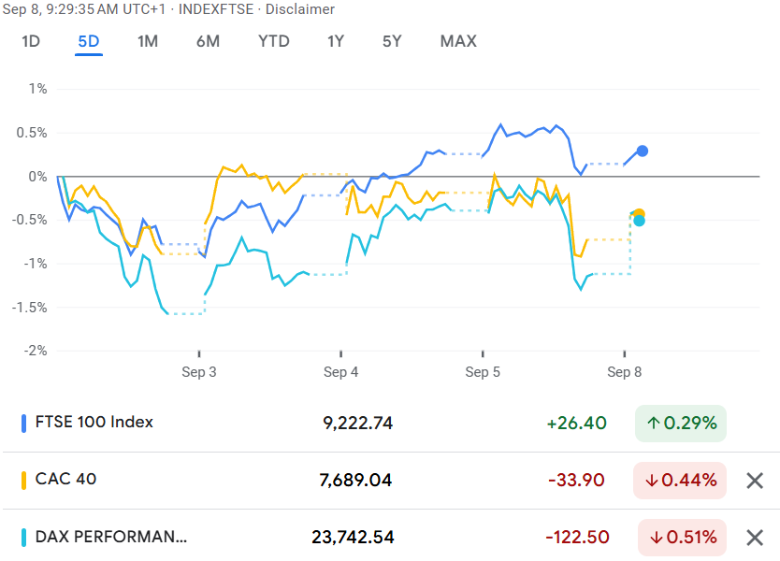Click the -122.50 point change value
780x561 pixels.
pyautogui.click(x=577, y=538)
